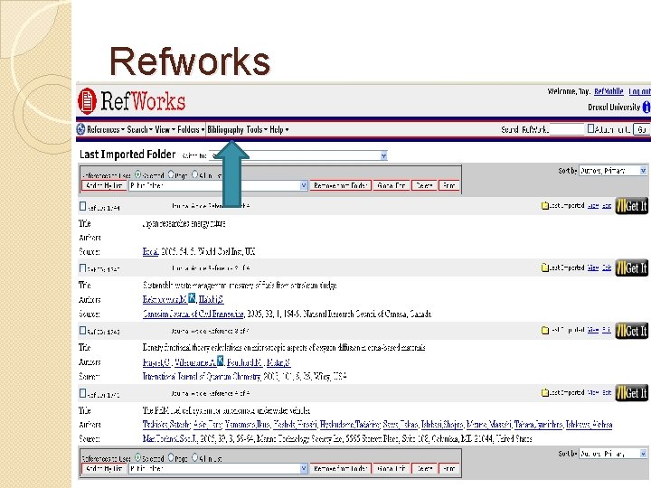Click Last Imported folder icon of sludge article

click(545, 267)
